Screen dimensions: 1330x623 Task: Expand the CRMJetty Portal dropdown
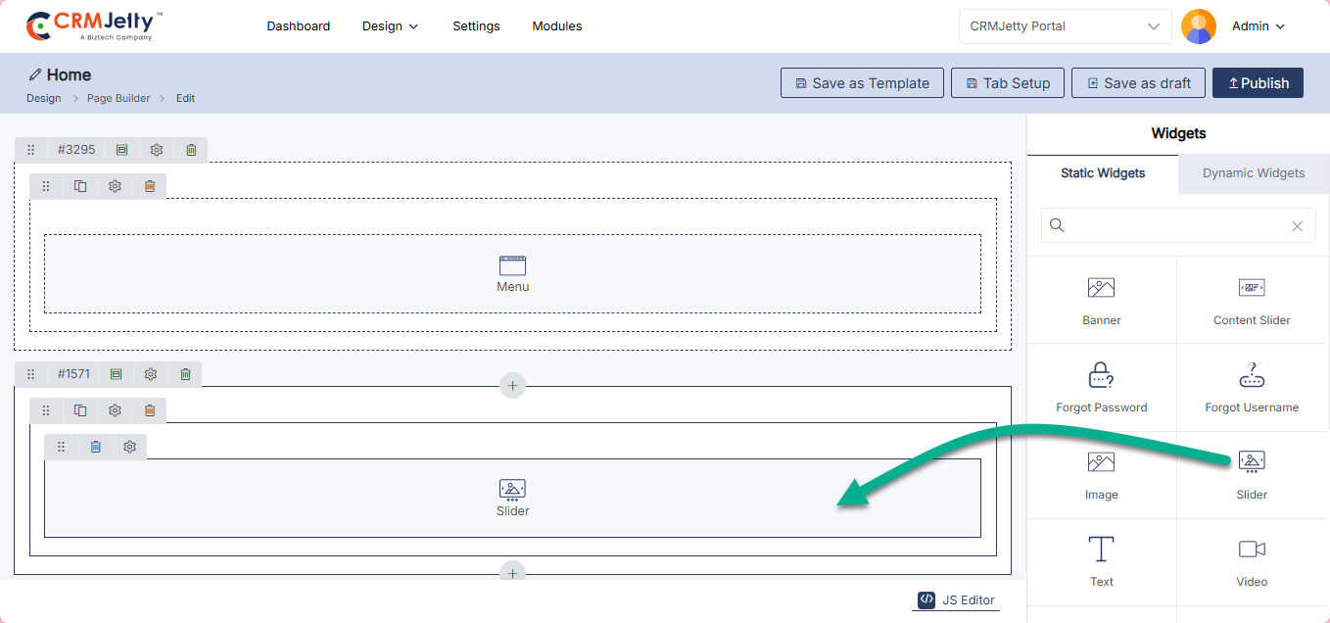pos(1065,26)
